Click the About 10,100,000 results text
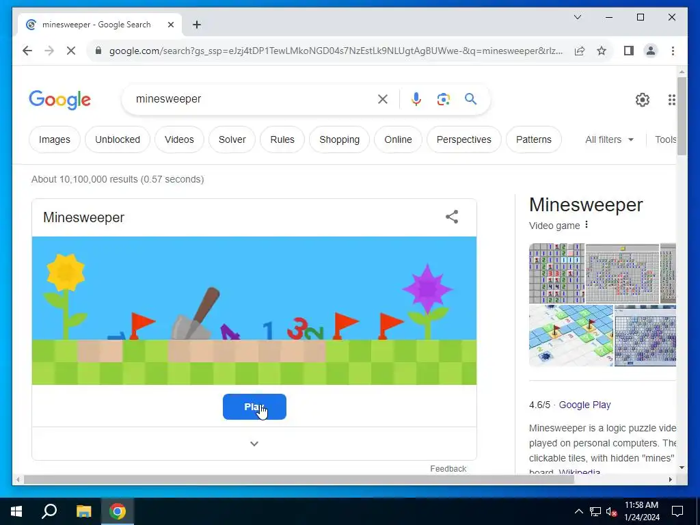700x525 pixels. [118, 179]
